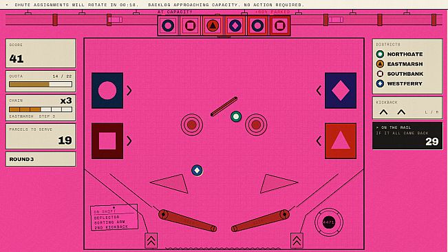Click the L / R label in Kickback
The image size is (448, 252).
[431, 112]
